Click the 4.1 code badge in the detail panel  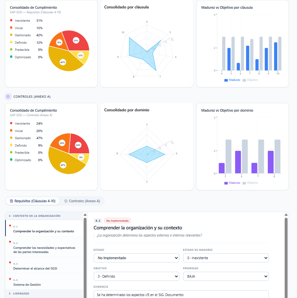(x=98, y=221)
